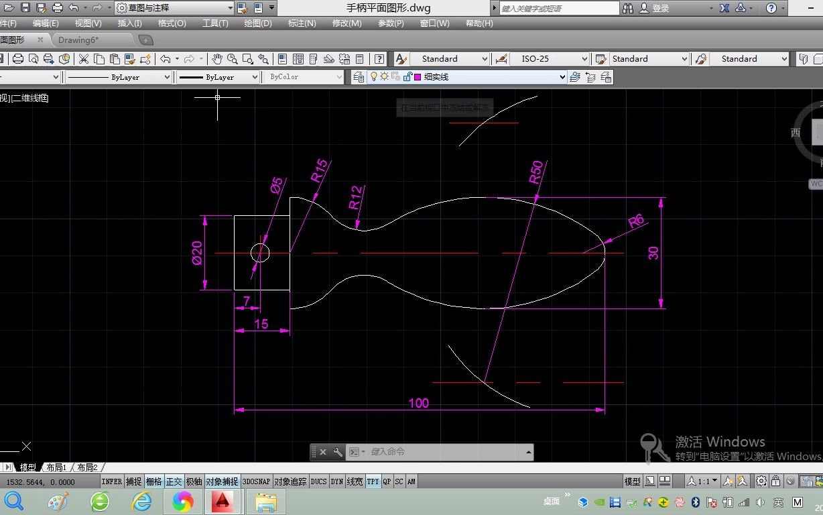Viewport: 823px width, 515px height.
Task: Click the Help question mark toolbar icon
Action: tap(379, 59)
